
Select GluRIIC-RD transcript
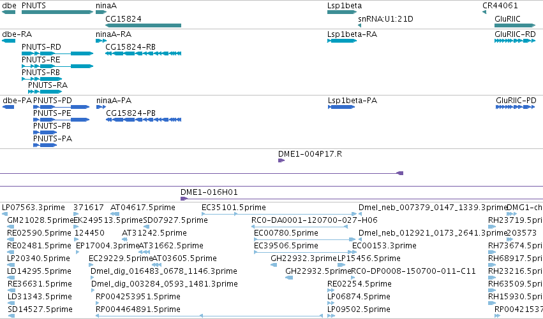coord(515,34)
